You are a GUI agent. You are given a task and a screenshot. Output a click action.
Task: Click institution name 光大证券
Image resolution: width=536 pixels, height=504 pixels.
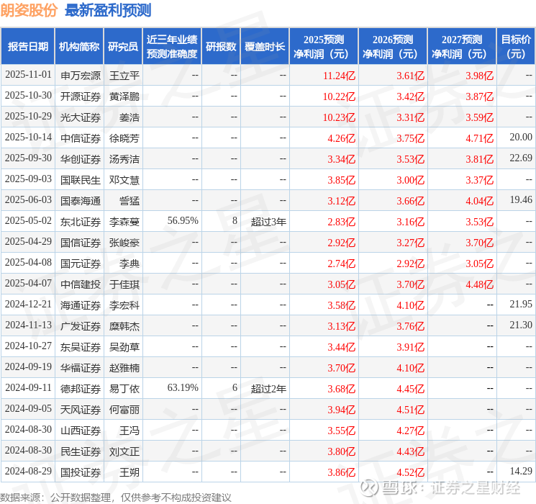[81, 117]
